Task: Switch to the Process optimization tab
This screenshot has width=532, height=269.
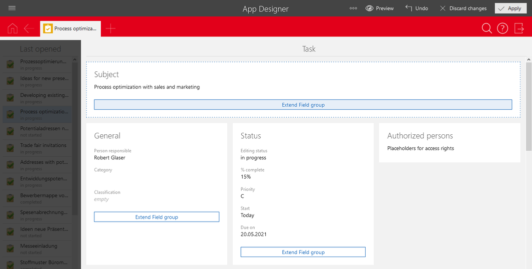Action: 70,28
